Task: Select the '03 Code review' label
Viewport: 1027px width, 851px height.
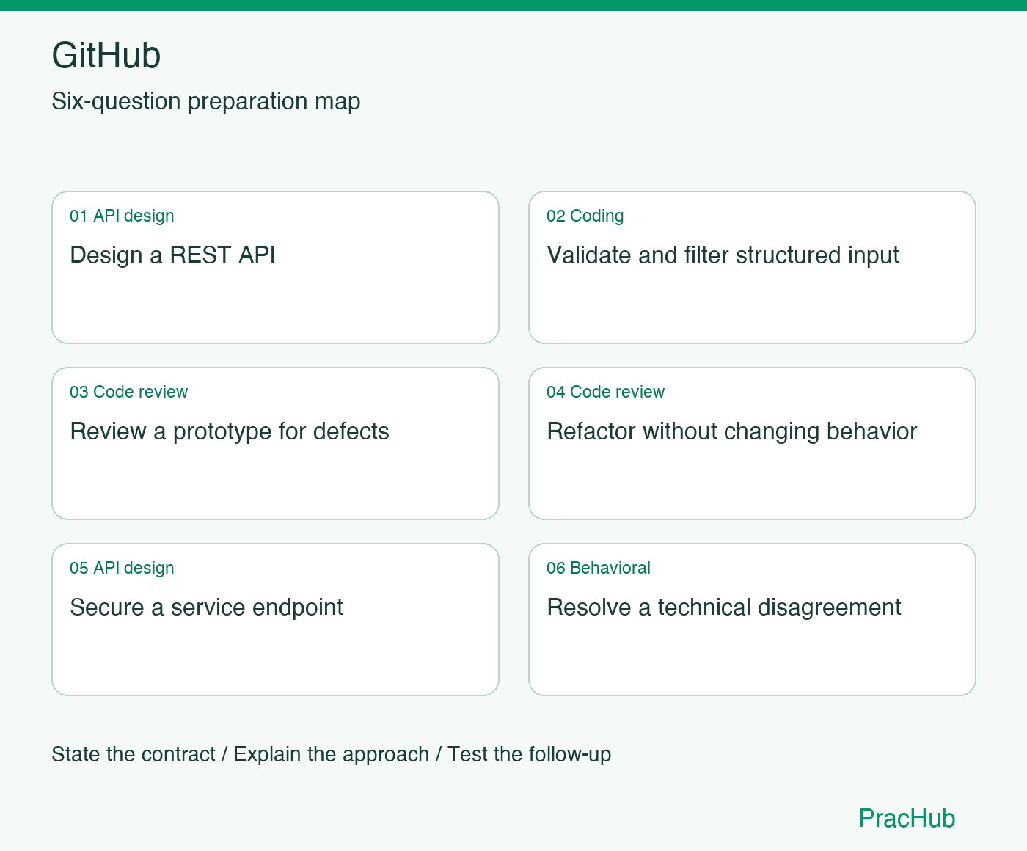Action: pos(128,392)
